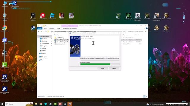Image resolution: width=190 pixels, height=106 pixels.
Task: Expand the address bar history dropdown
Action: click(121, 32)
